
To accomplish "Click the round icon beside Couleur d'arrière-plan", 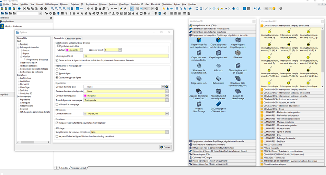I will tap(167, 87).
